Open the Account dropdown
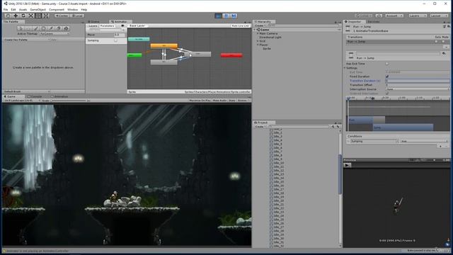 pos(394,16)
